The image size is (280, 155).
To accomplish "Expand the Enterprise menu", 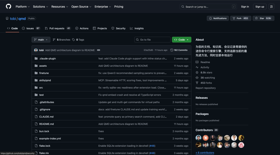I will click(103, 6).
